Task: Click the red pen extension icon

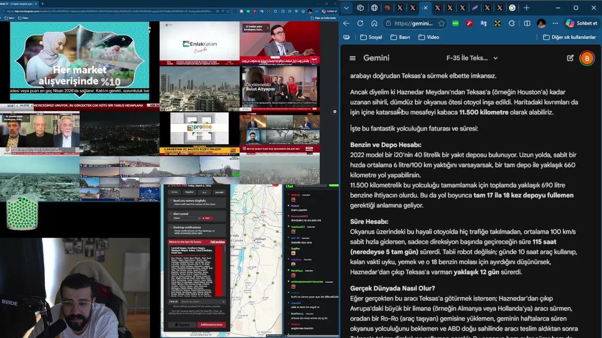Action: (469, 23)
